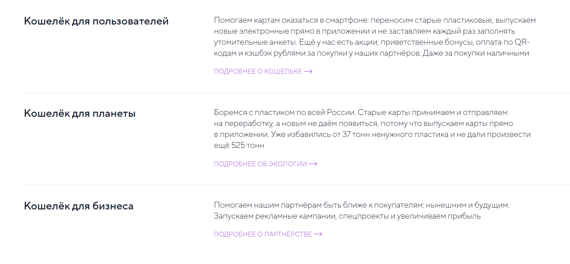Image resolution: width=570 pixels, height=264 pixels.
Task: Click the paragraph about transferring plastic cards
Action: click(373, 37)
